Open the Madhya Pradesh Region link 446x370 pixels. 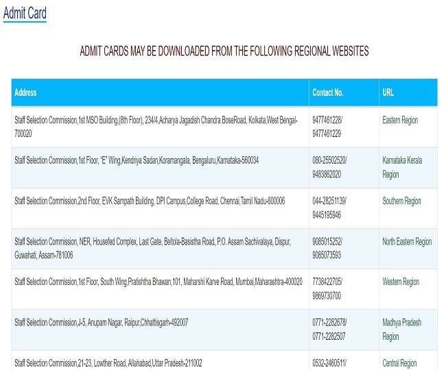pyautogui.click(x=401, y=330)
